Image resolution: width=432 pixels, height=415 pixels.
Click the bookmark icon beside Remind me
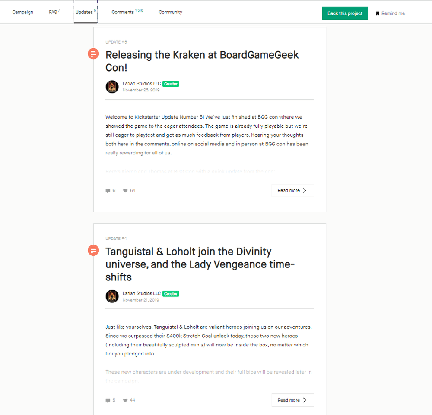coord(378,13)
